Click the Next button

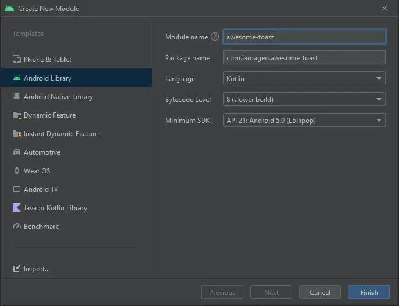[271, 292]
